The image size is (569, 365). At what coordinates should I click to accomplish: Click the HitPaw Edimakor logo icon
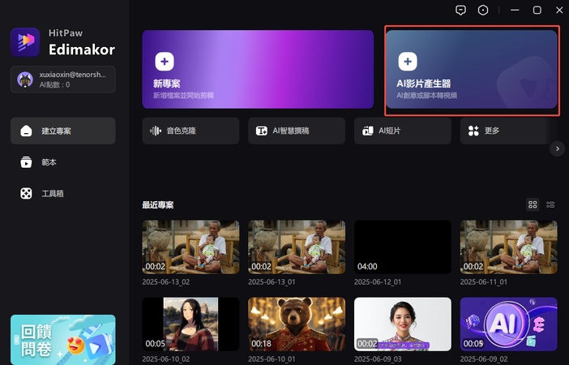coord(25,42)
